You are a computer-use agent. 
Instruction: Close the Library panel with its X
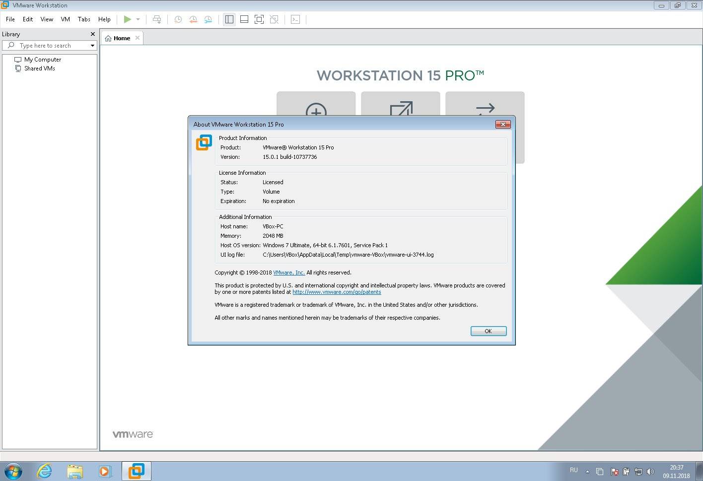pyautogui.click(x=92, y=34)
